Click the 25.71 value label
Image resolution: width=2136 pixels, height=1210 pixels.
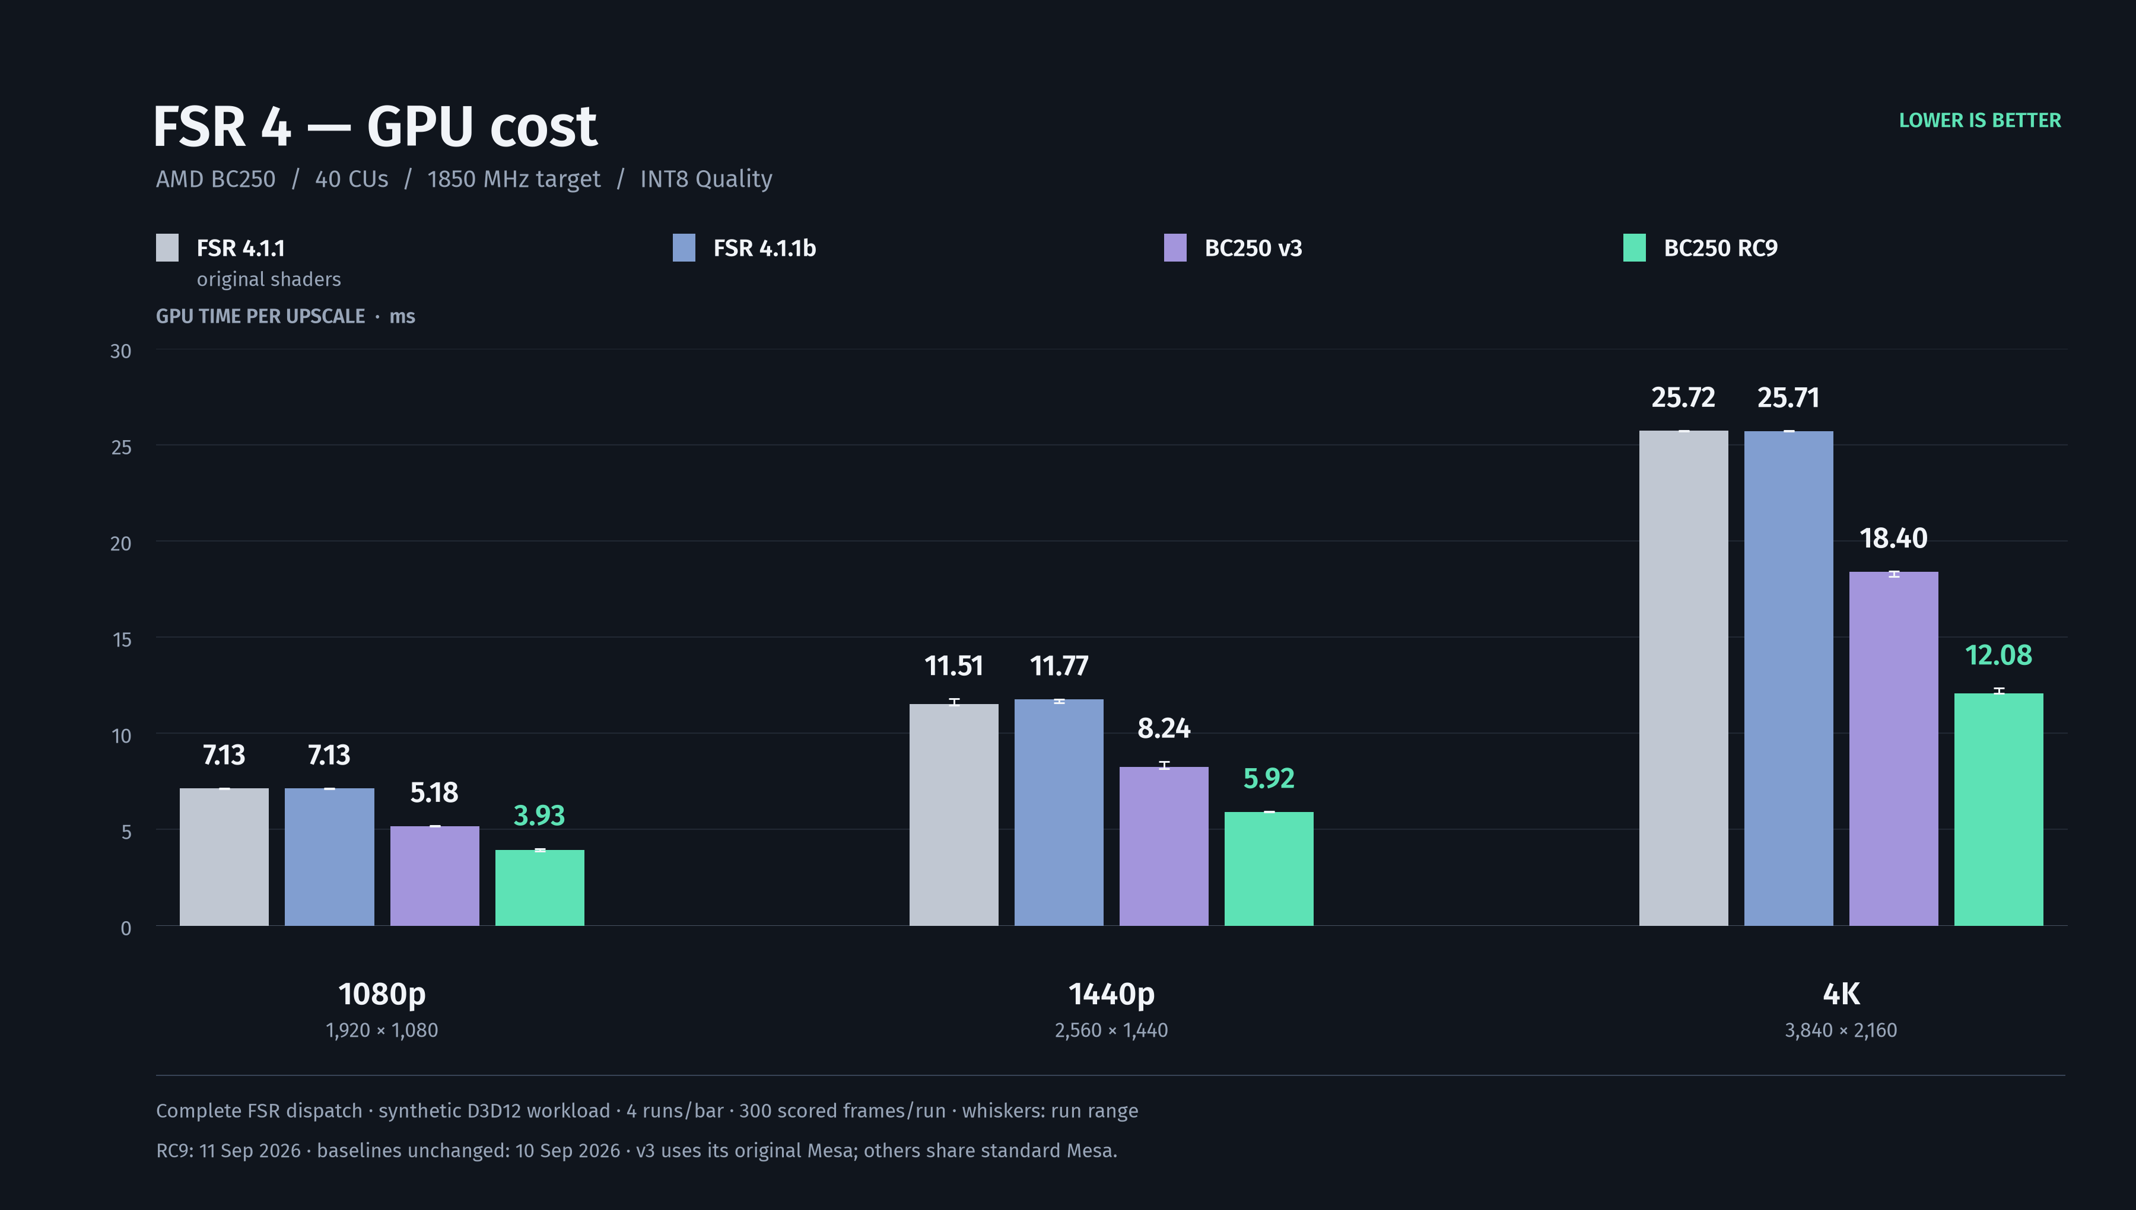click(1788, 397)
